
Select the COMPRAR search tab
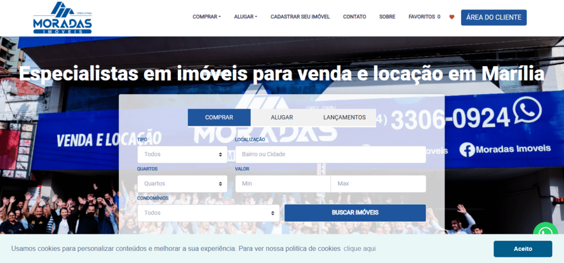coord(219,117)
